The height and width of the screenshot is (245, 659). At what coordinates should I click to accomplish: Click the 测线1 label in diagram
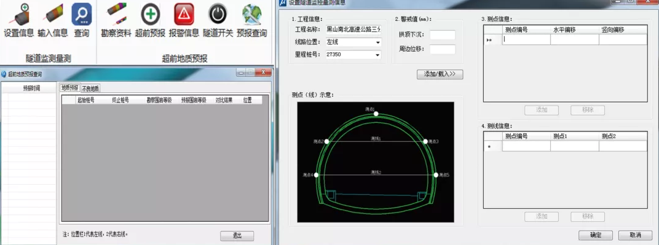(x=376, y=138)
